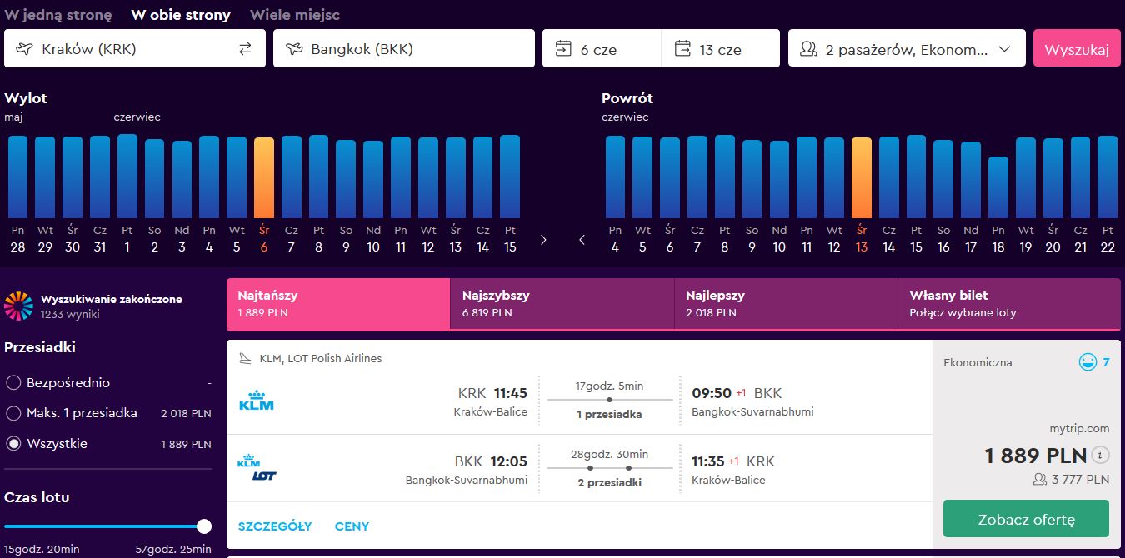Click the Czas lotu slider handle
1125x558 pixels.
[x=203, y=526]
